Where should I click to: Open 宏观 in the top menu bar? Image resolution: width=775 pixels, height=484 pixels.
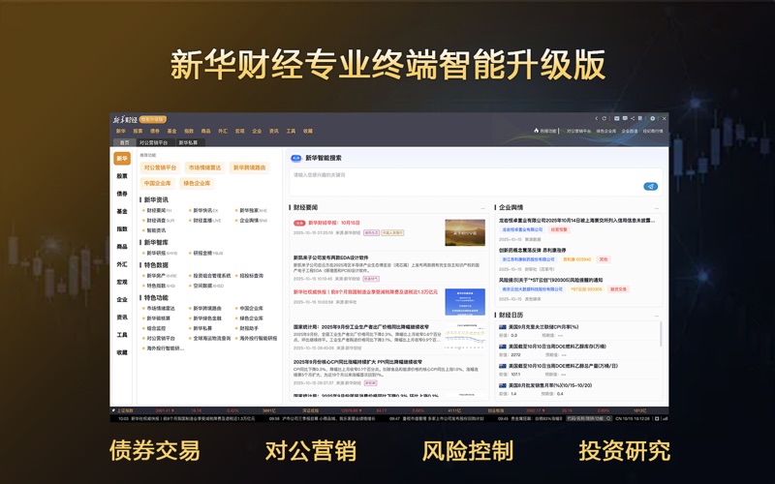point(239,131)
